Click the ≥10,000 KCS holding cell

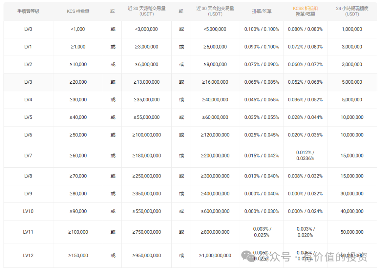coord(78,64)
